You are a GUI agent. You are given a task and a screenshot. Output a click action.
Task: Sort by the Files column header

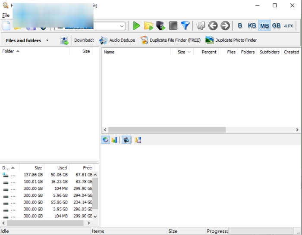point(231,52)
